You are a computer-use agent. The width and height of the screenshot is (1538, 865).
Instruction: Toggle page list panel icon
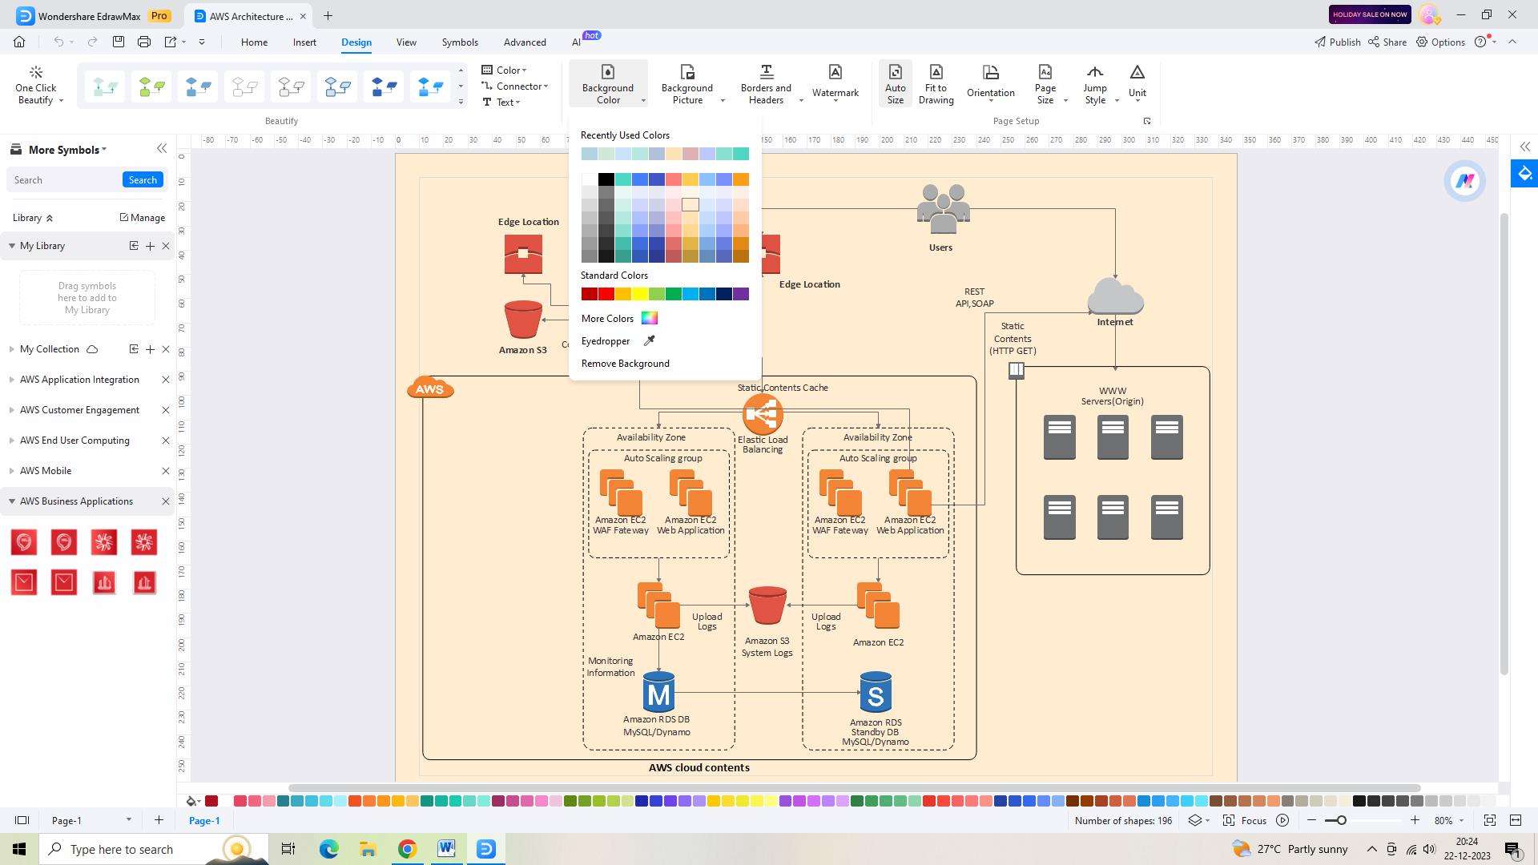[x=22, y=820]
